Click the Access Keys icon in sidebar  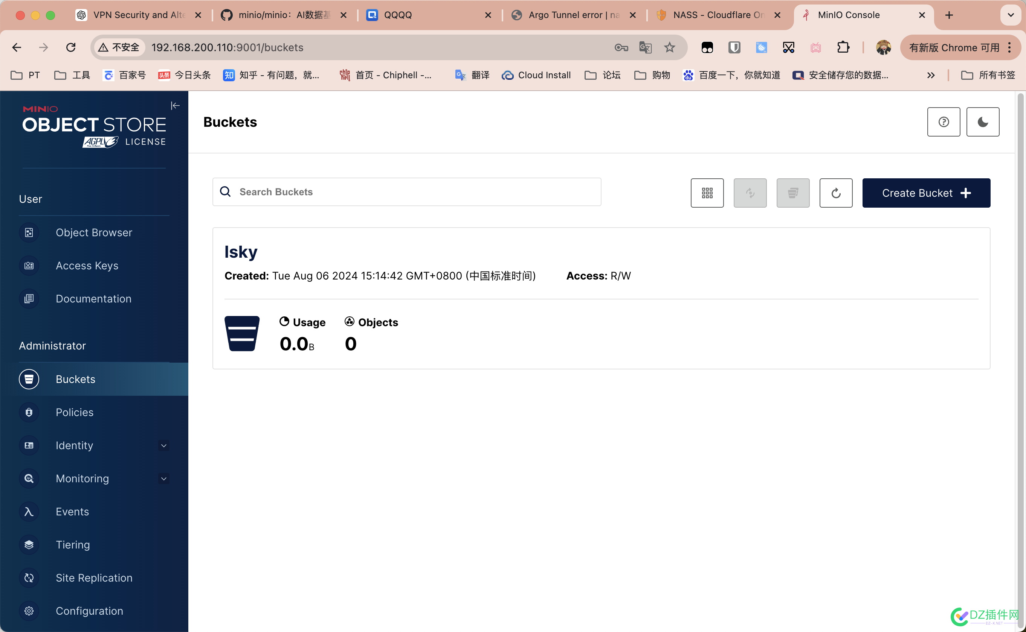(29, 265)
